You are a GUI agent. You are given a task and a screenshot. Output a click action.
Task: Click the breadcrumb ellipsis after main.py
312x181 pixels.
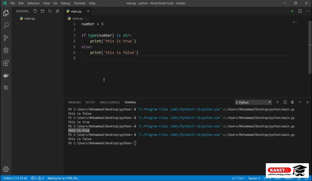pyautogui.click(x=88, y=18)
